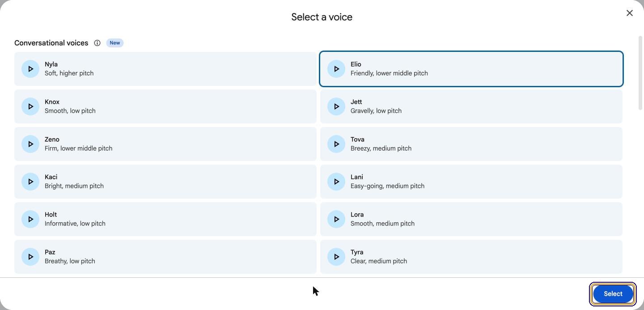Click the Conversational voices heading
The height and width of the screenshot is (310, 644).
(51, 43)
